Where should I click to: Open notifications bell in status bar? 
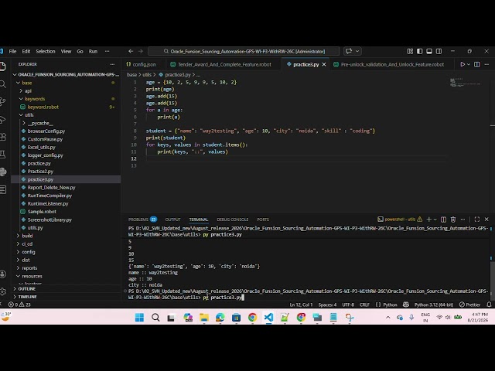click(489, 305)
